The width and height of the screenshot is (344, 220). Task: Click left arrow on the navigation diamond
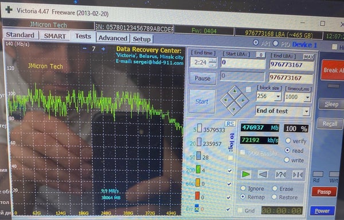tap(226, 100)
